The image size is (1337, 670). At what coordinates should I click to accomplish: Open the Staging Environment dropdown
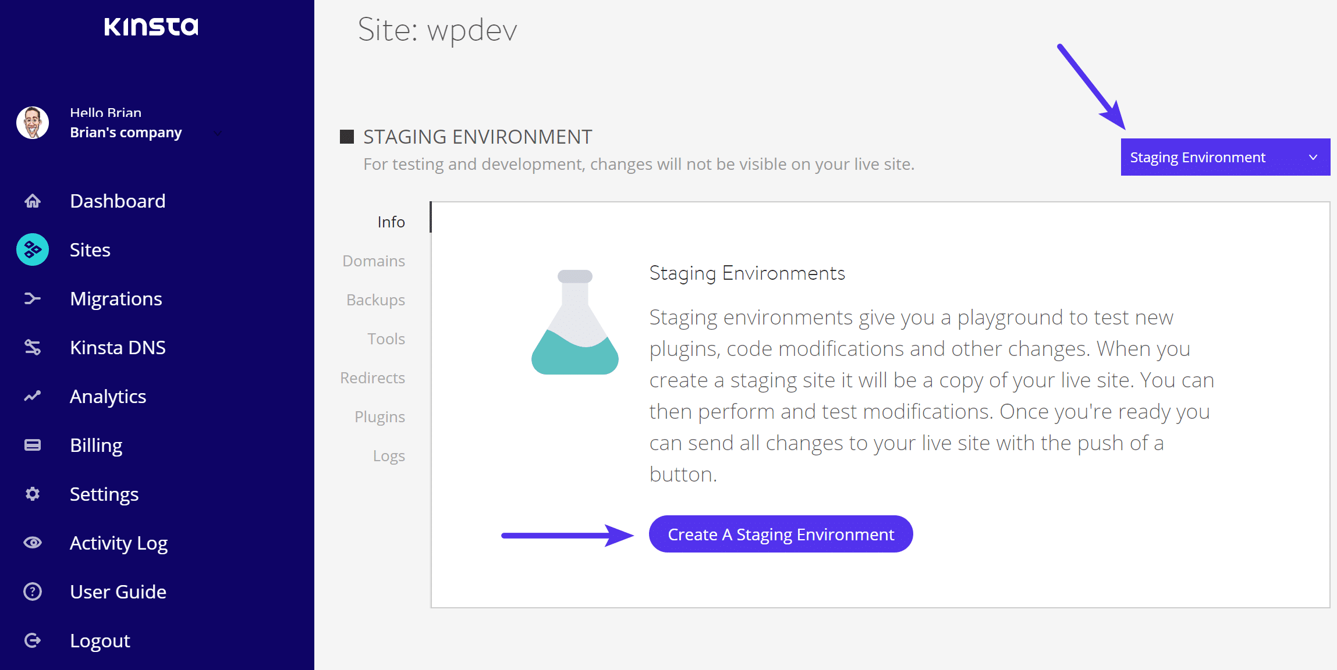pyautogui.click(x=1225, y=157)
